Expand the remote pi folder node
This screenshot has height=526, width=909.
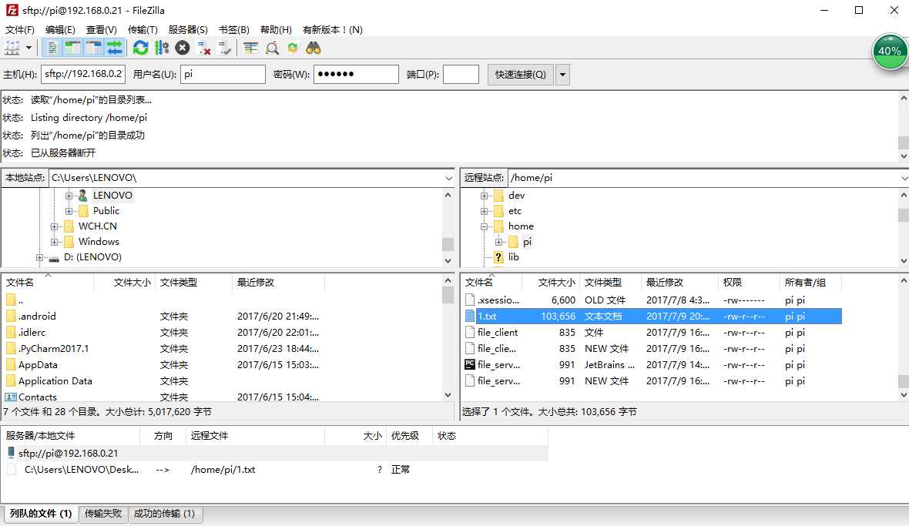point(498,242)
